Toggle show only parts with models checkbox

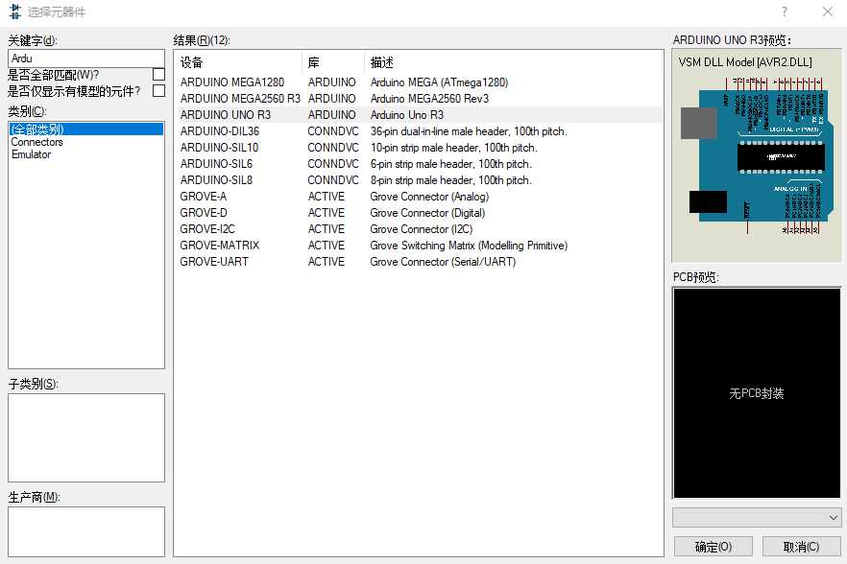coord(158,91)
